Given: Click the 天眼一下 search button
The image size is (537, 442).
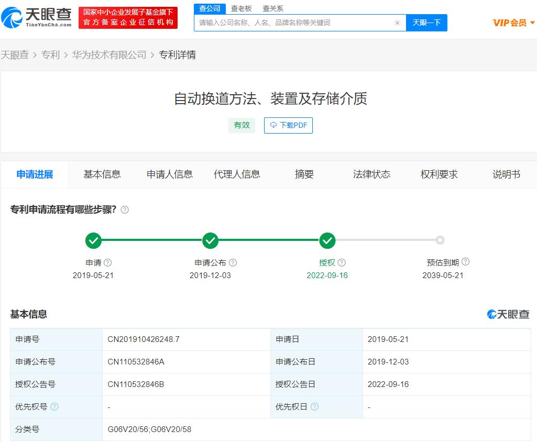Looking at the screenshot, I should (x=426, y=23).
